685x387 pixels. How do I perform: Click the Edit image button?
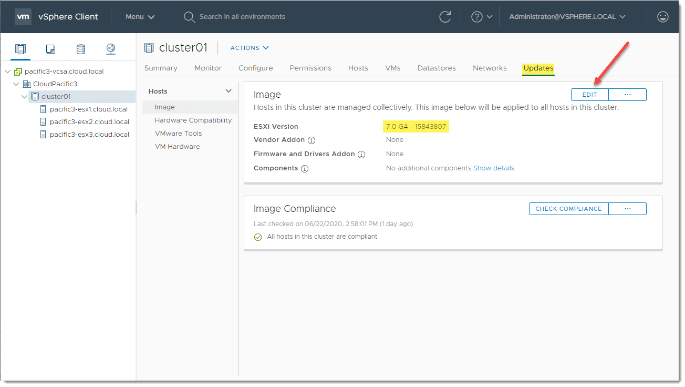[589, 95]
